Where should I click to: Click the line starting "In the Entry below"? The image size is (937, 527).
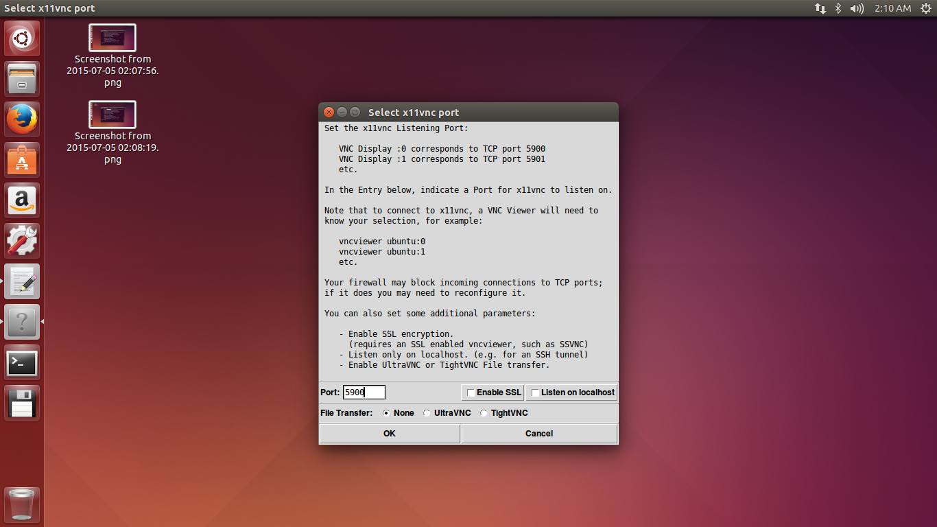468,190
